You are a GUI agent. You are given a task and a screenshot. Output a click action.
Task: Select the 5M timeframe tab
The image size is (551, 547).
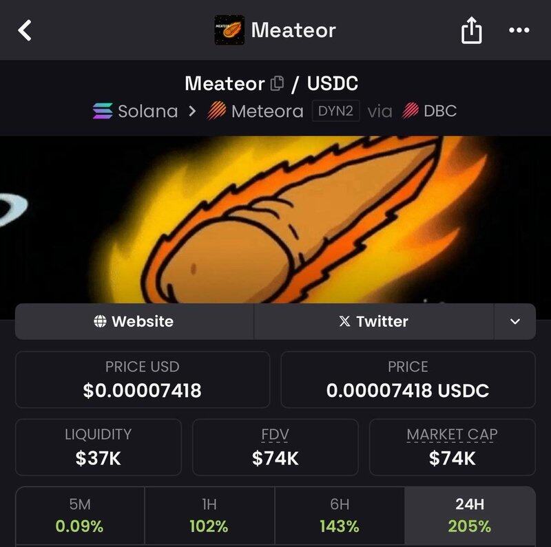tap(80, 516)
